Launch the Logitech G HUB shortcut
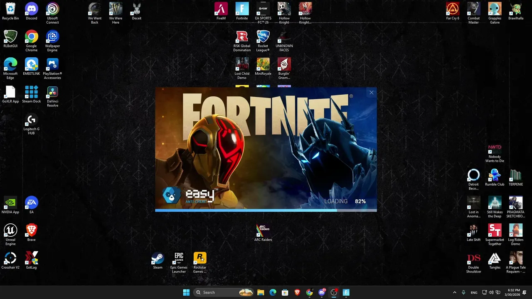Viewport: 532px width, 299px height. (x=32, y=124)
